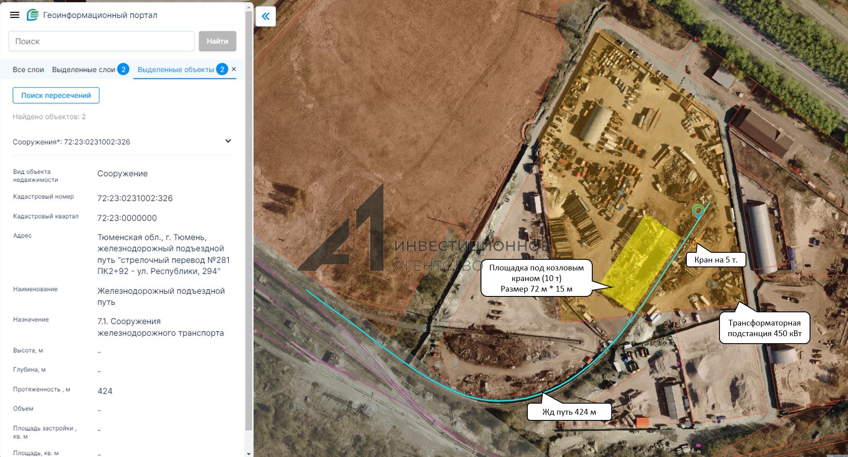Click the Выделенные слои count badge

[123, 69]
